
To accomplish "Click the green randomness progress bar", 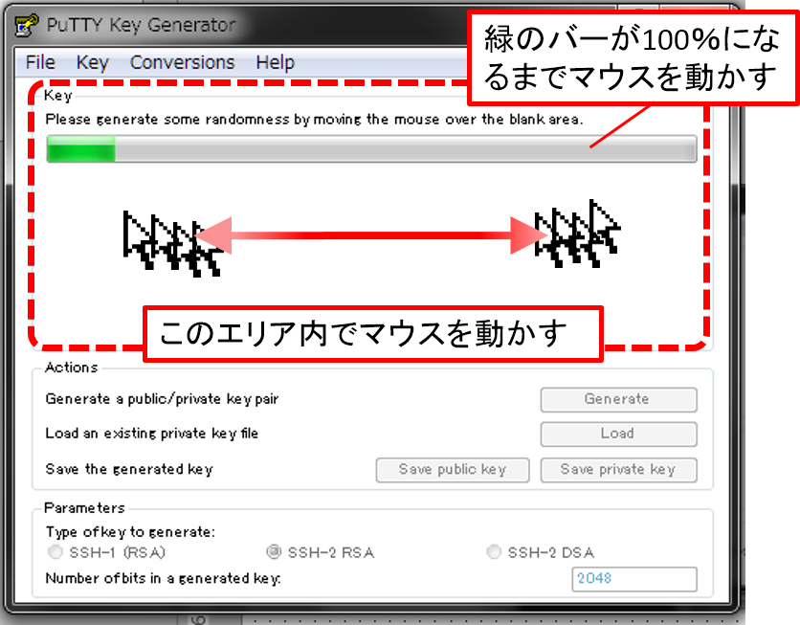I will (x=371, y=149).
